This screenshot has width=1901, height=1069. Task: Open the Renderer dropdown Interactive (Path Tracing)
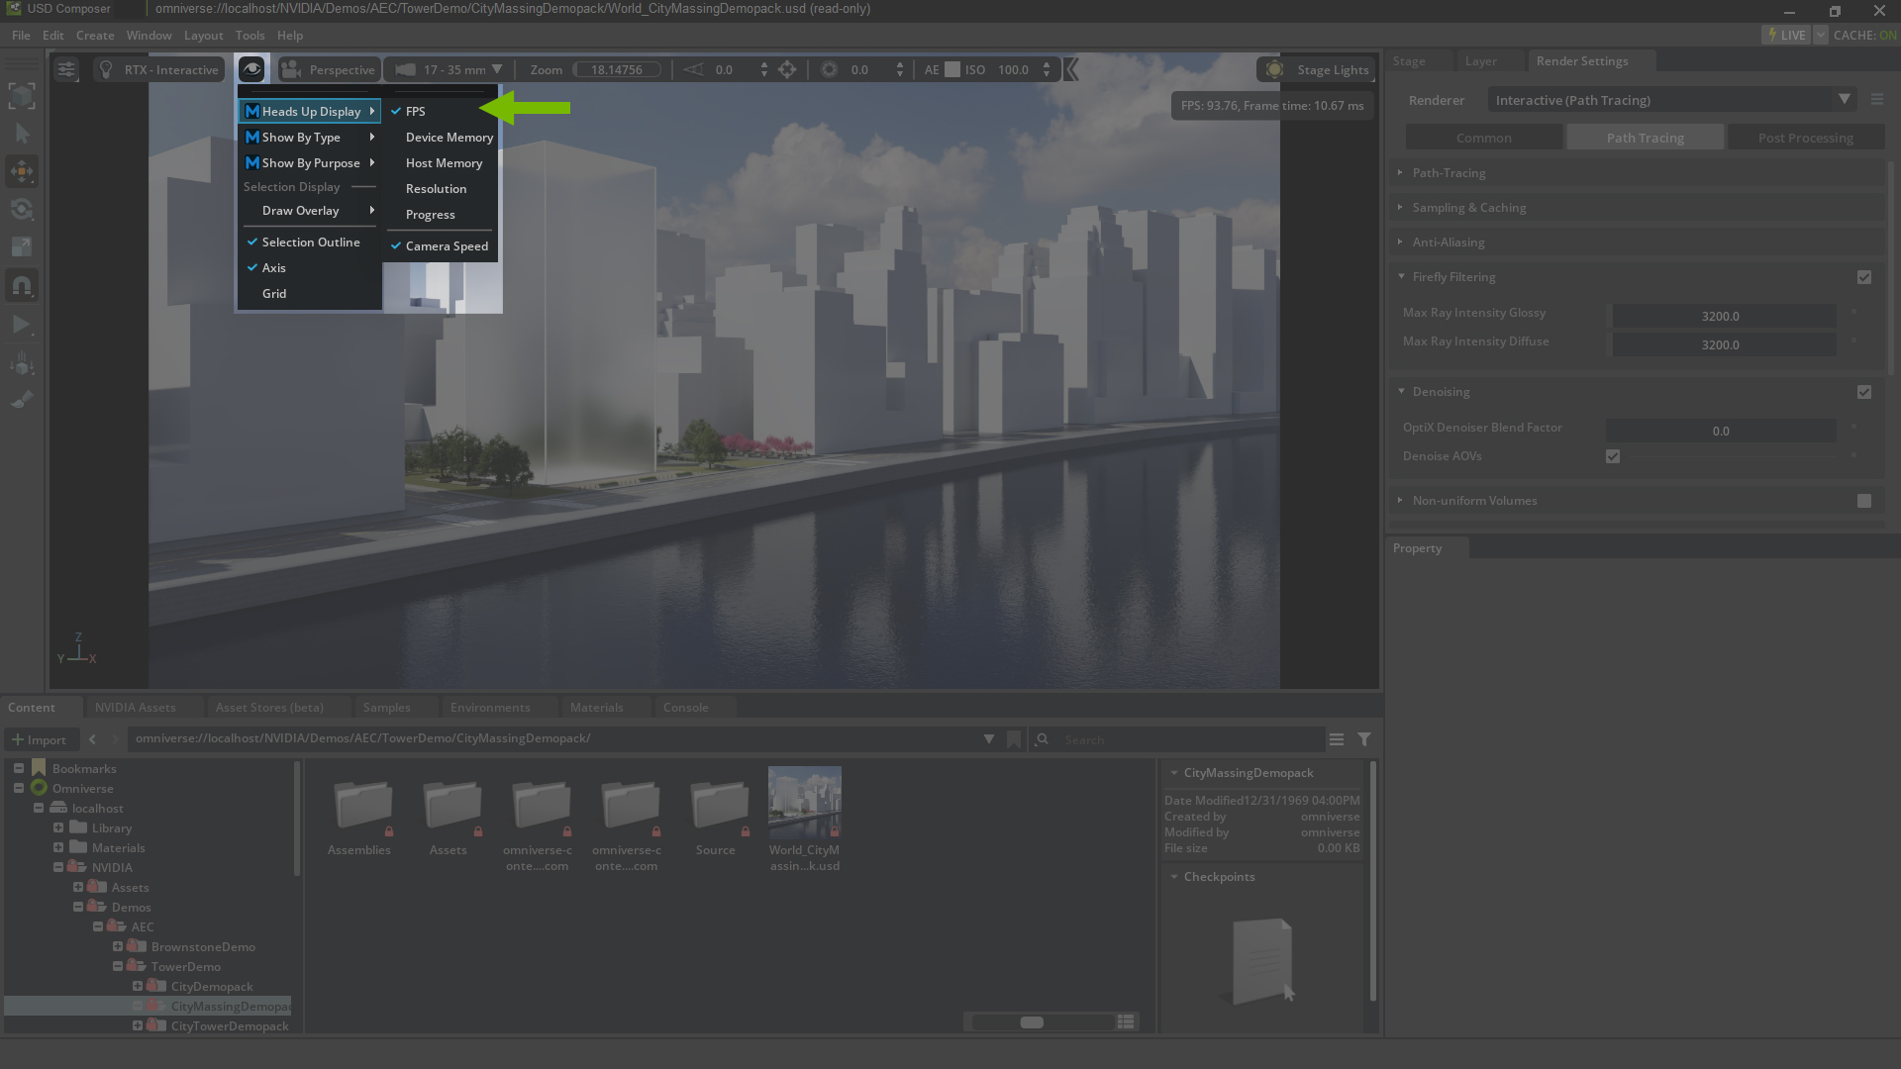(1671, 99)
